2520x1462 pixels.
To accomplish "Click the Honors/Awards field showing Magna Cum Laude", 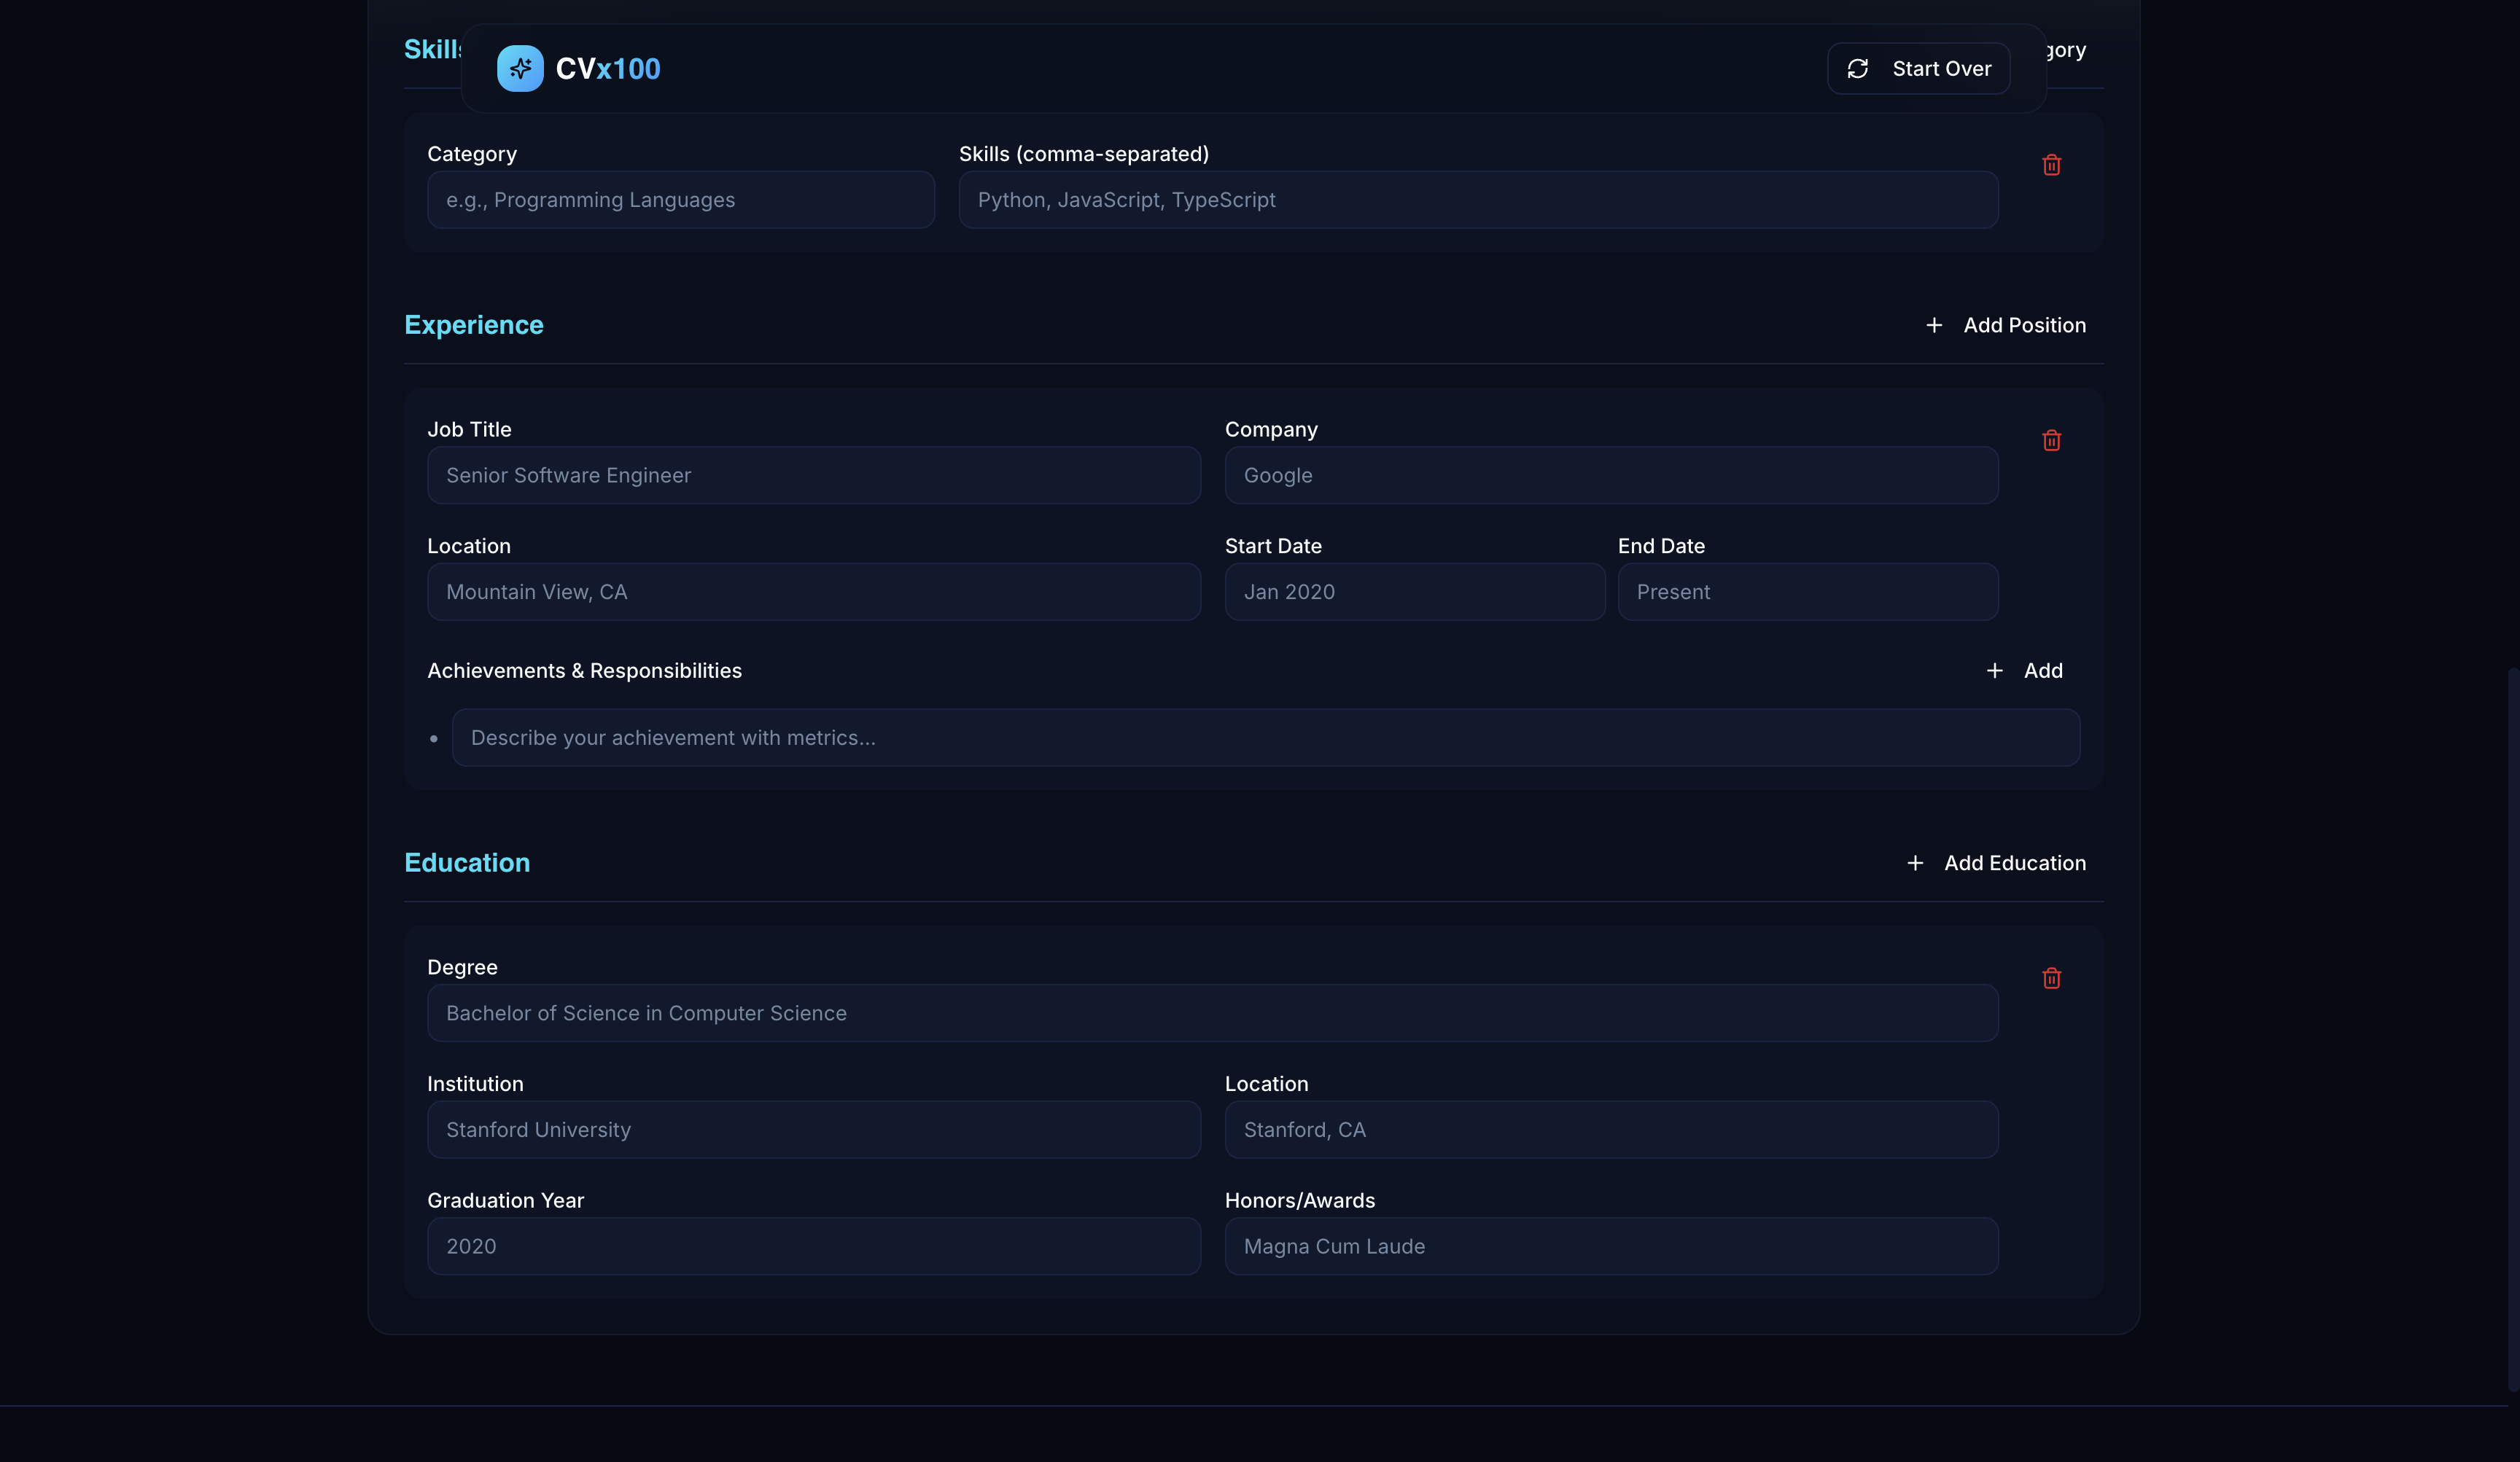I will click(1610, 1246).
